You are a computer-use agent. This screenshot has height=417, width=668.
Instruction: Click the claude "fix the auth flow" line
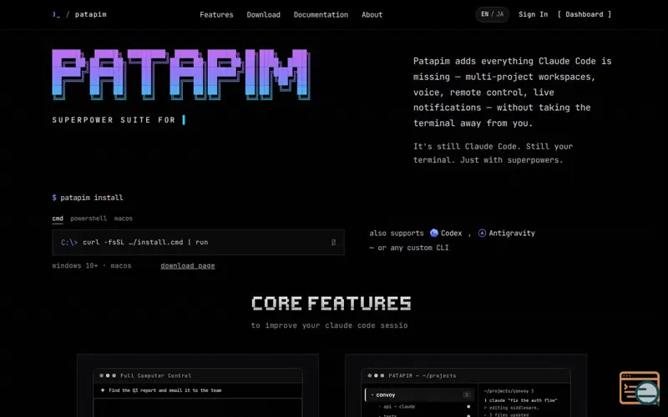point(520,400)
